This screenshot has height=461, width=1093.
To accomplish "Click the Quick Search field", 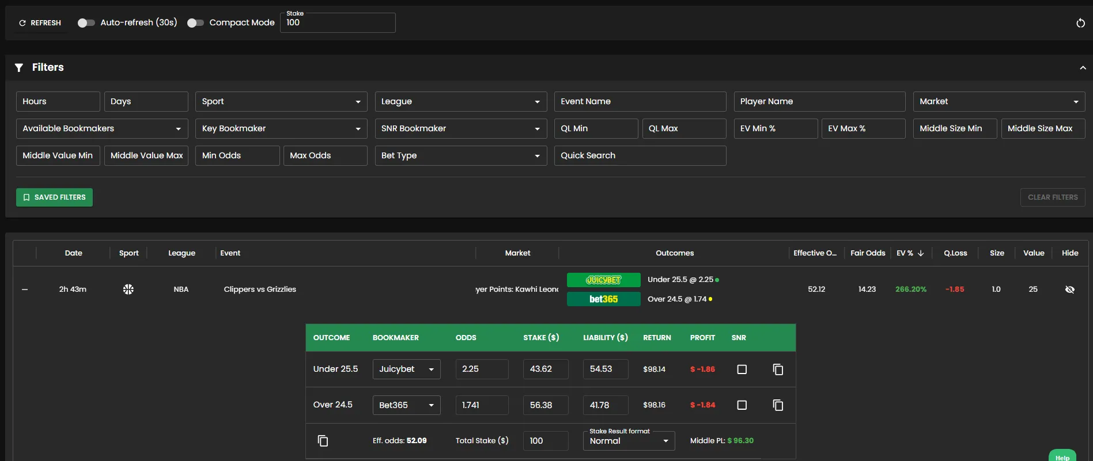I will pos(640,155).
